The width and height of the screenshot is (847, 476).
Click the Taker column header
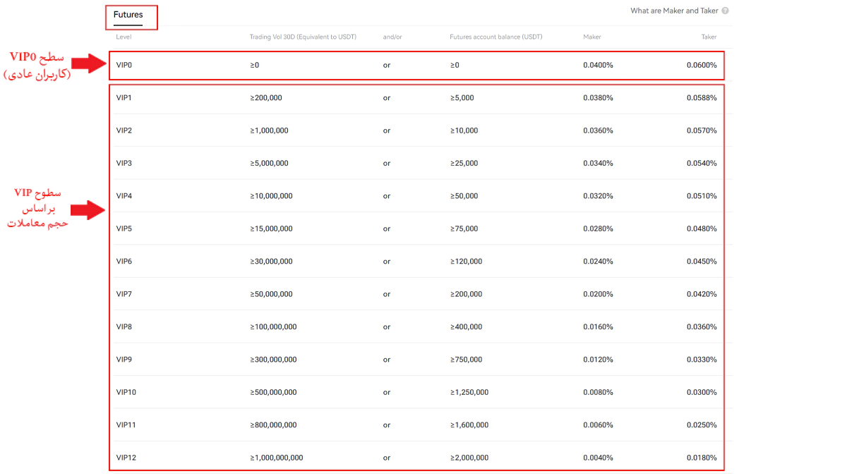point(708,37)
